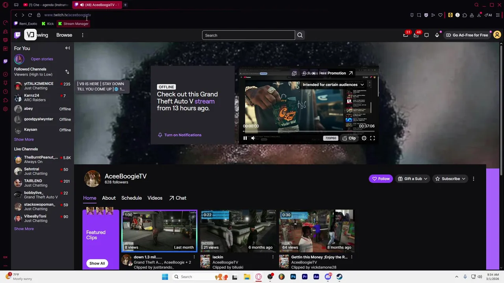Screen dimensions: 504x283
Task: Toggle fullscreen on the video player
Action: pos(372,138)
